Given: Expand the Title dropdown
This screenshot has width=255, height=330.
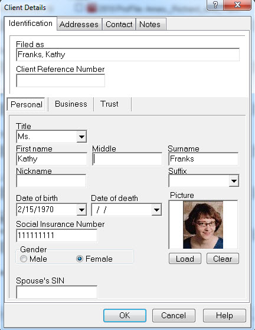Looking at the screenshot, I should (81, 137).
